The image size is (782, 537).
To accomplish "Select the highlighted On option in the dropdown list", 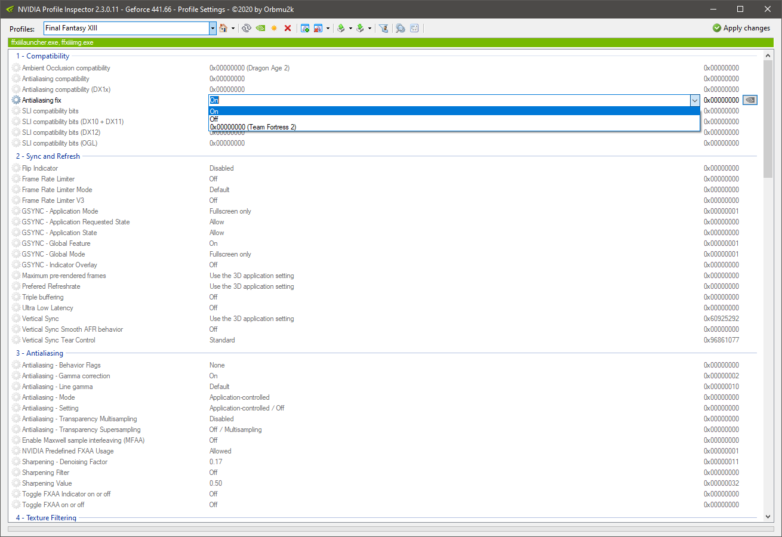I will point(454,112).
